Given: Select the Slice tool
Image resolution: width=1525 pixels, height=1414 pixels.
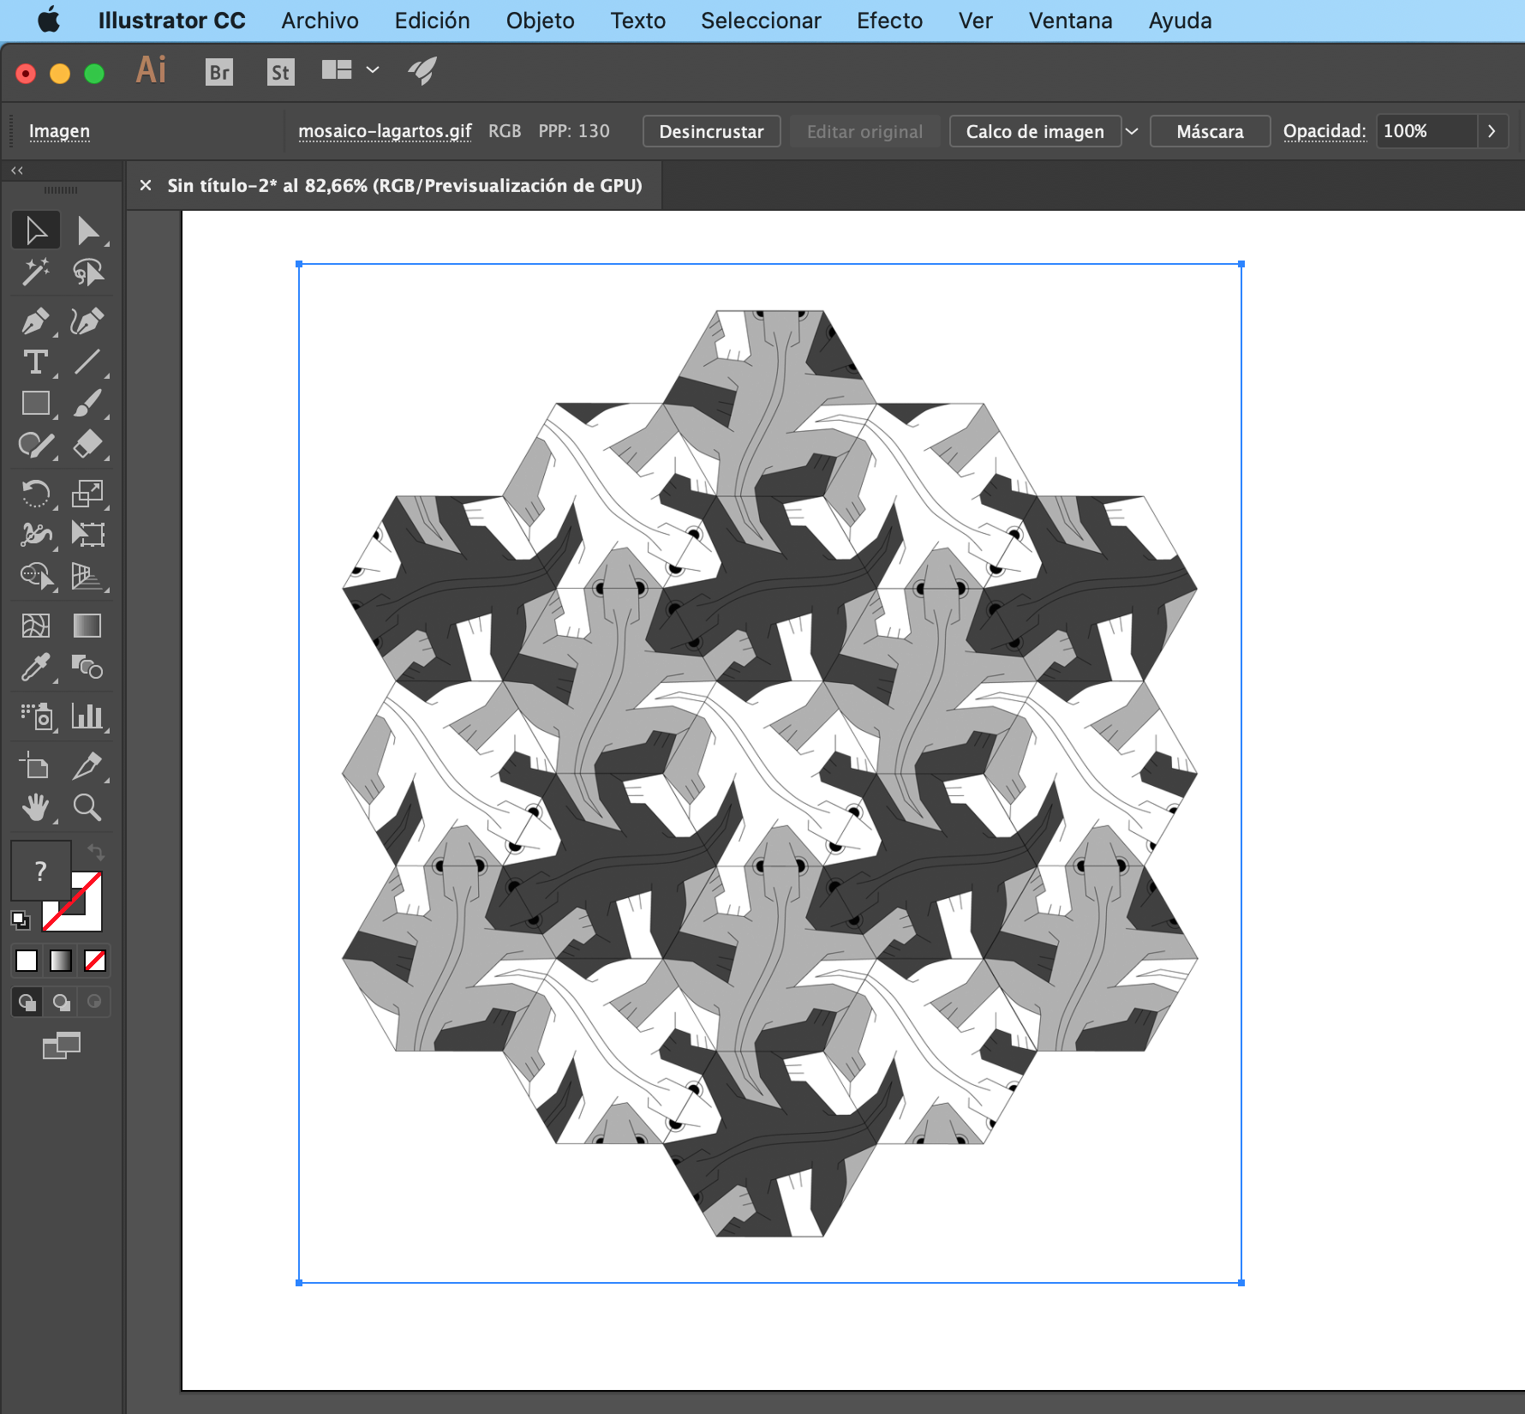Looking at the screenshot, I should coord(87,765).
